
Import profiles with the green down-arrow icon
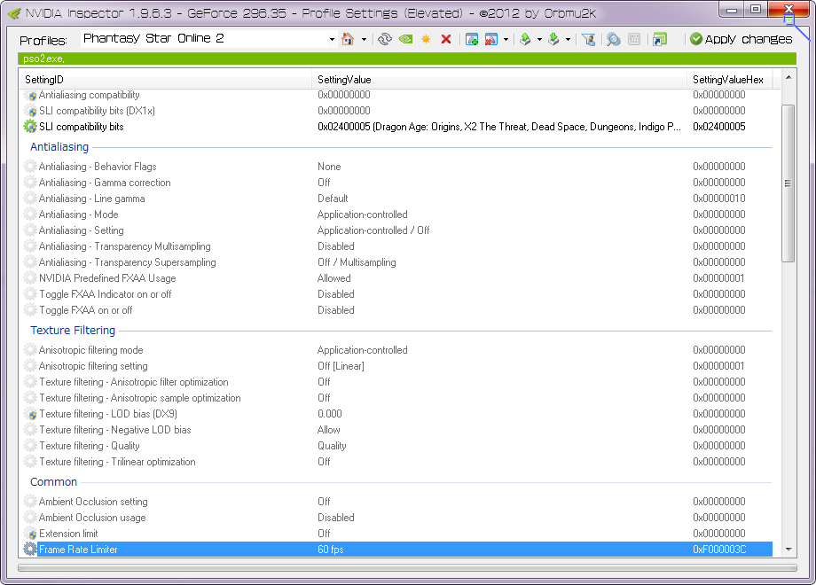pos(553,39)
